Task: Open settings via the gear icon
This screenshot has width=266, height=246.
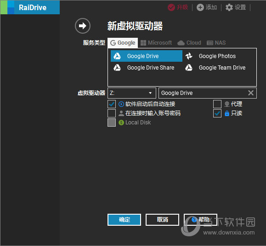Action: pyautogui.click(x=229, y=7)
